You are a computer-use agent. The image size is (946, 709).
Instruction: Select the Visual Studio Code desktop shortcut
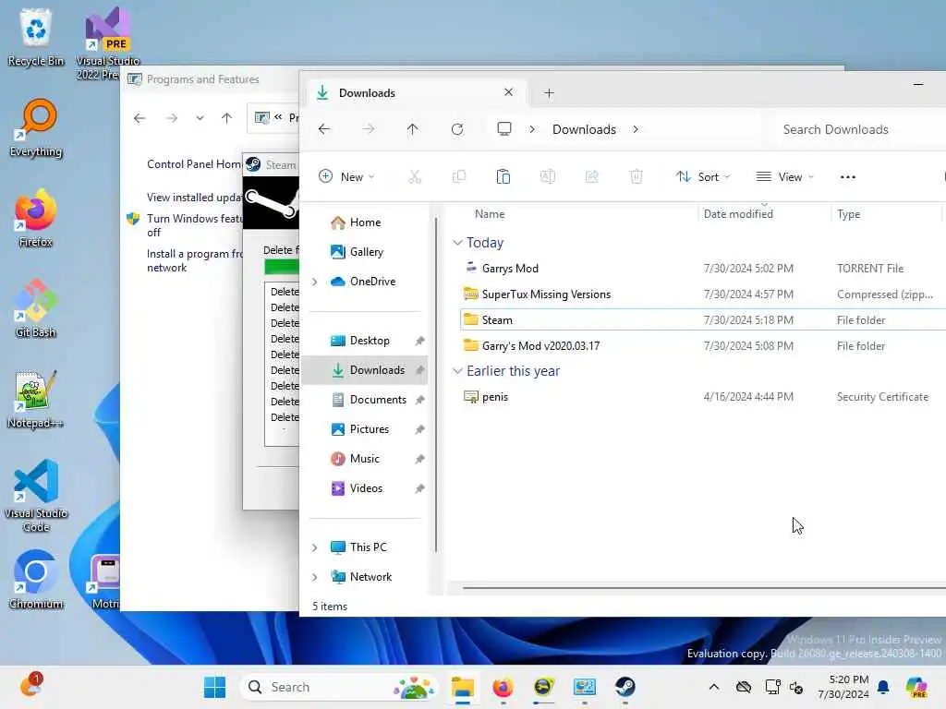tap(36, 496)
